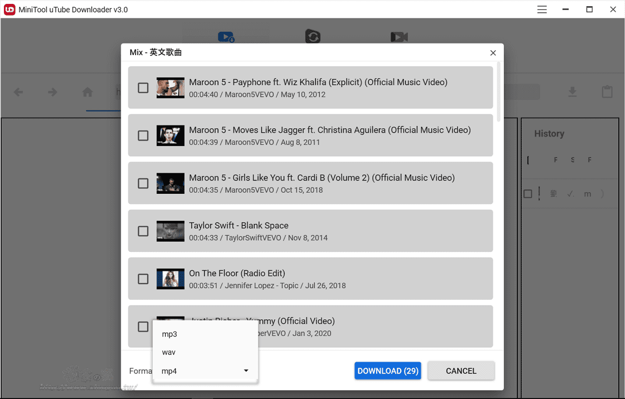The width and height of the screenshot is (625, 399).
Task: Check Taylor Swift - Blank Space video
Action: pos(143,231)
